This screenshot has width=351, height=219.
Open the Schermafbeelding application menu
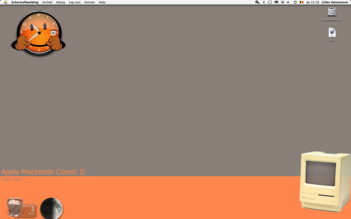pos(25,2)
